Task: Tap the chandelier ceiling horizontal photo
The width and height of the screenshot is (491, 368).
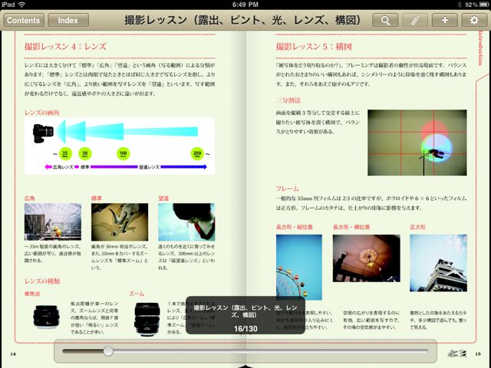Action: 367,258
